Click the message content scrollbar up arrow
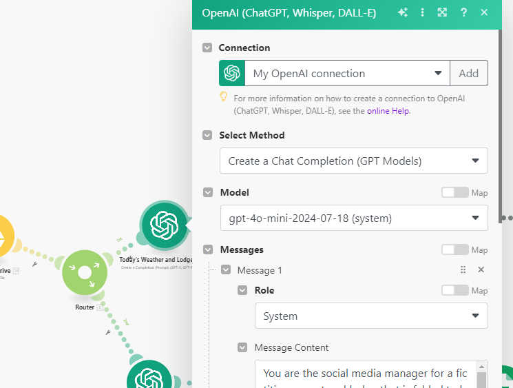513x388 pixels. [481, 366]
